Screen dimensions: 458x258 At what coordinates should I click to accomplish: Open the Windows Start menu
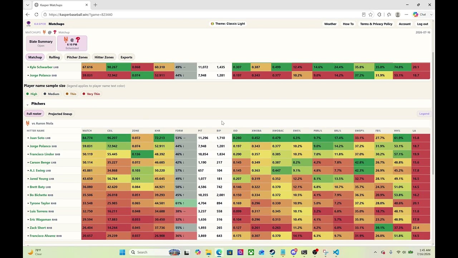(x=122, y=252)
